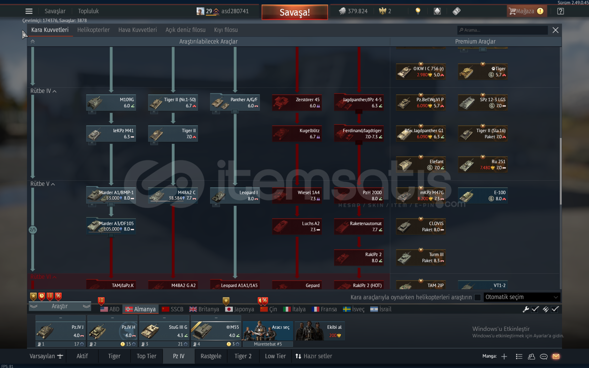The image size is (589, 368).
Task: Click the double-arrow collapse icon above the tree
Action: tap(33, 42)
